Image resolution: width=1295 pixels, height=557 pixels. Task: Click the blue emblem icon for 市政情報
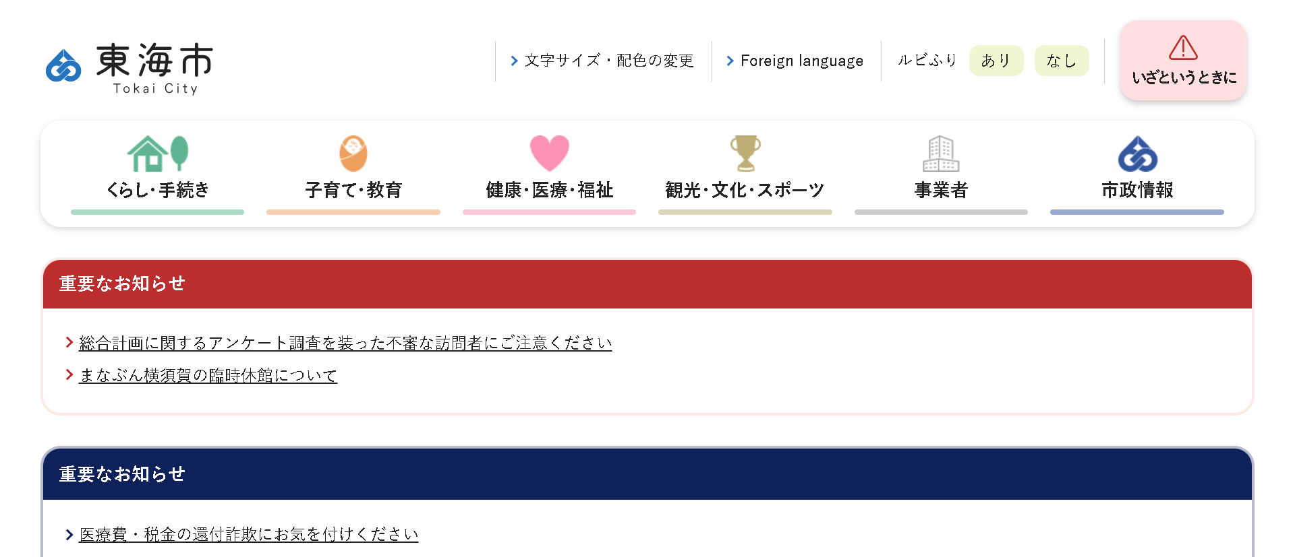[1137, 154]
